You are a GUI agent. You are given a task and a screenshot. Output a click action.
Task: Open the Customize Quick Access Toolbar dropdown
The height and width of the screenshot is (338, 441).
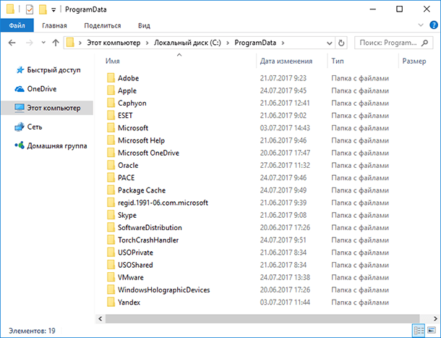click(53, 10)
